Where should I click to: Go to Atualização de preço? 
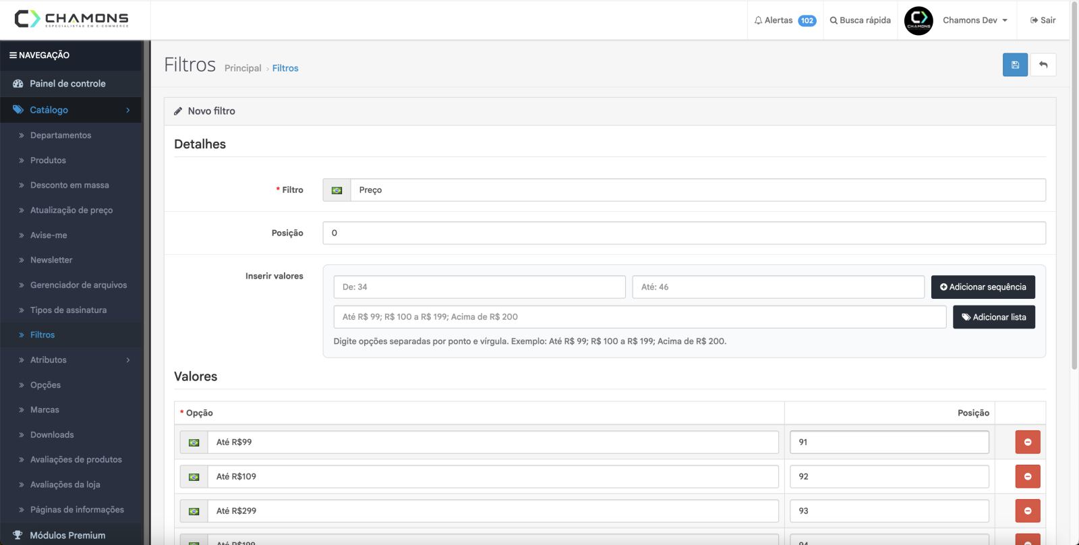coord(71,210)
